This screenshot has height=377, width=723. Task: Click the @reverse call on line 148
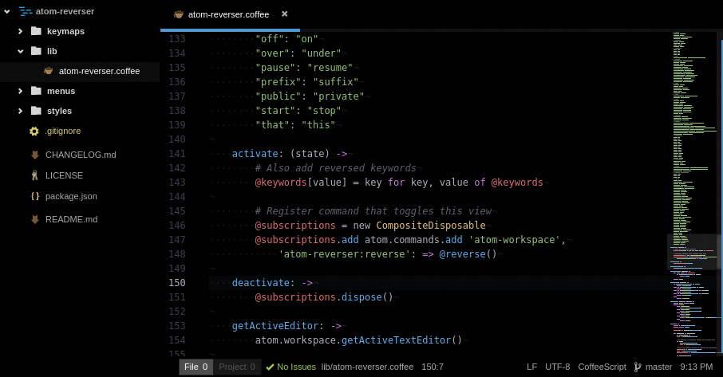(463, 254)
